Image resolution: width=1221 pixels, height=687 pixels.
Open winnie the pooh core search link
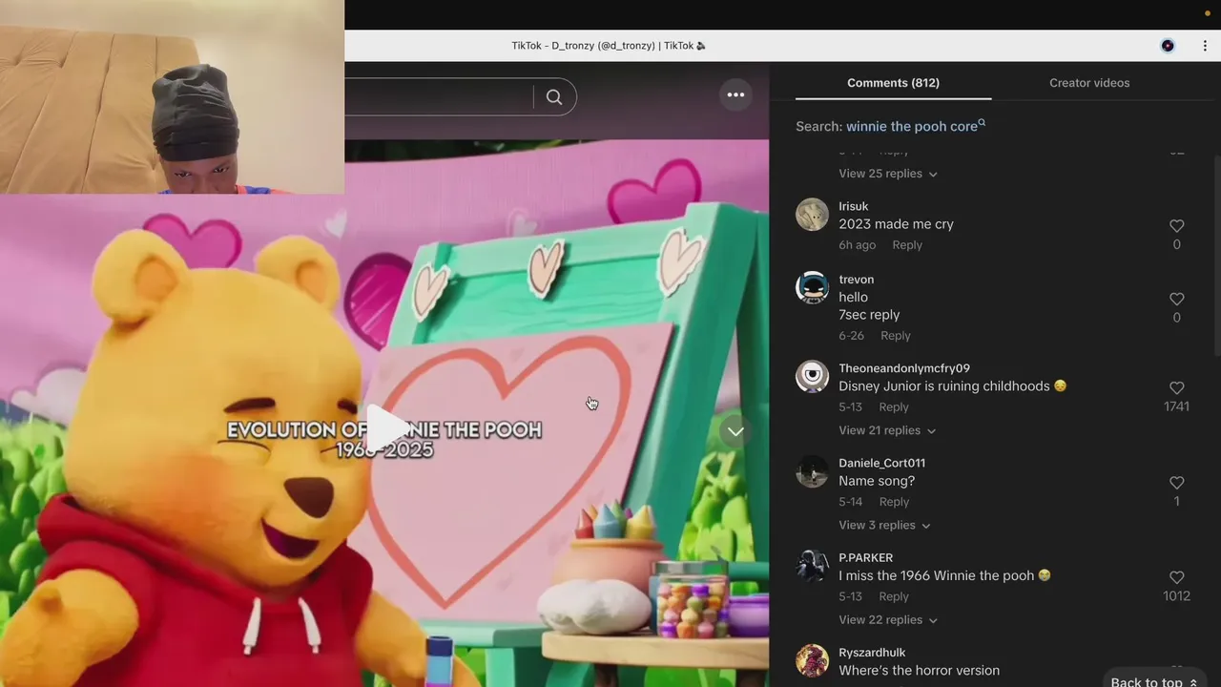pyautogui.click(x=915, y=126)
